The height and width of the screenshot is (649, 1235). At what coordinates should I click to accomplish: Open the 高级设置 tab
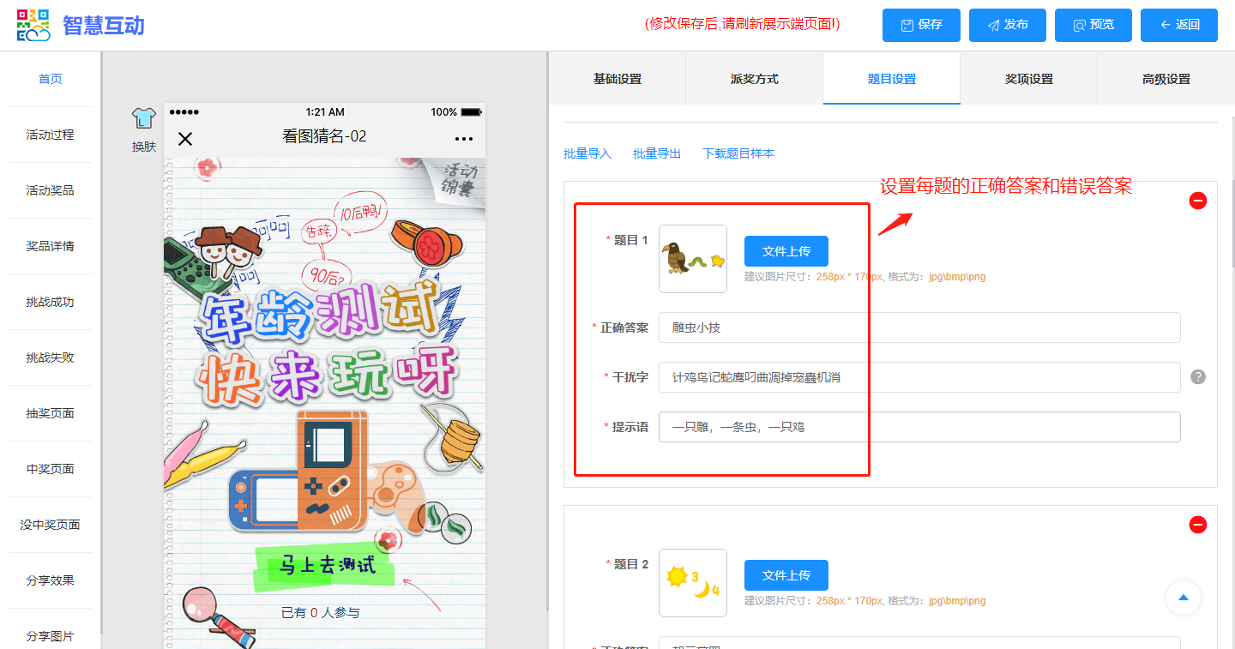[x=1166, y=79]
